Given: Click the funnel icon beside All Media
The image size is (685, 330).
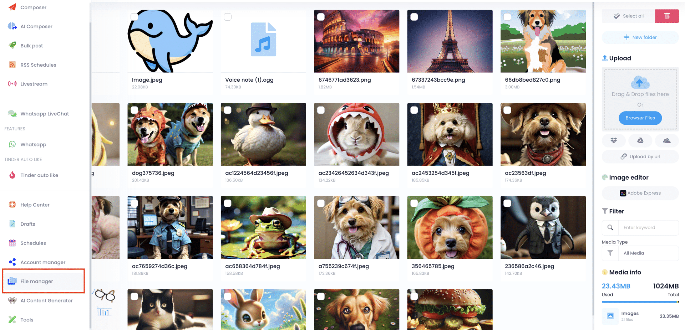Looking at the screenshot, I should coord(610,253).
